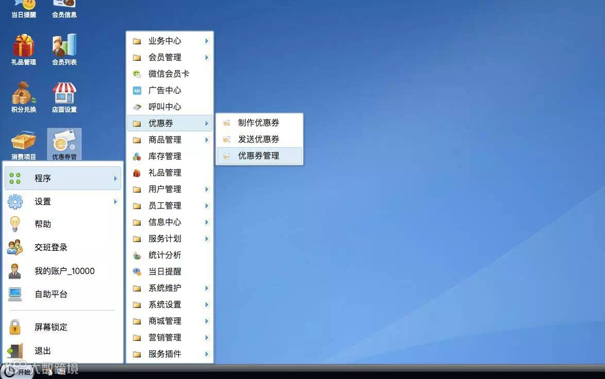The height and width of the screenshot is (379, 605).
Task: Click the 制作优惠券 label
Action: (x=259, y=123)
